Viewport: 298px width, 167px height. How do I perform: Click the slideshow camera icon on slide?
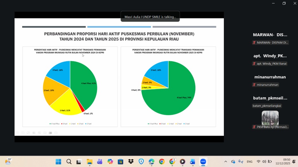pos(50,133)
